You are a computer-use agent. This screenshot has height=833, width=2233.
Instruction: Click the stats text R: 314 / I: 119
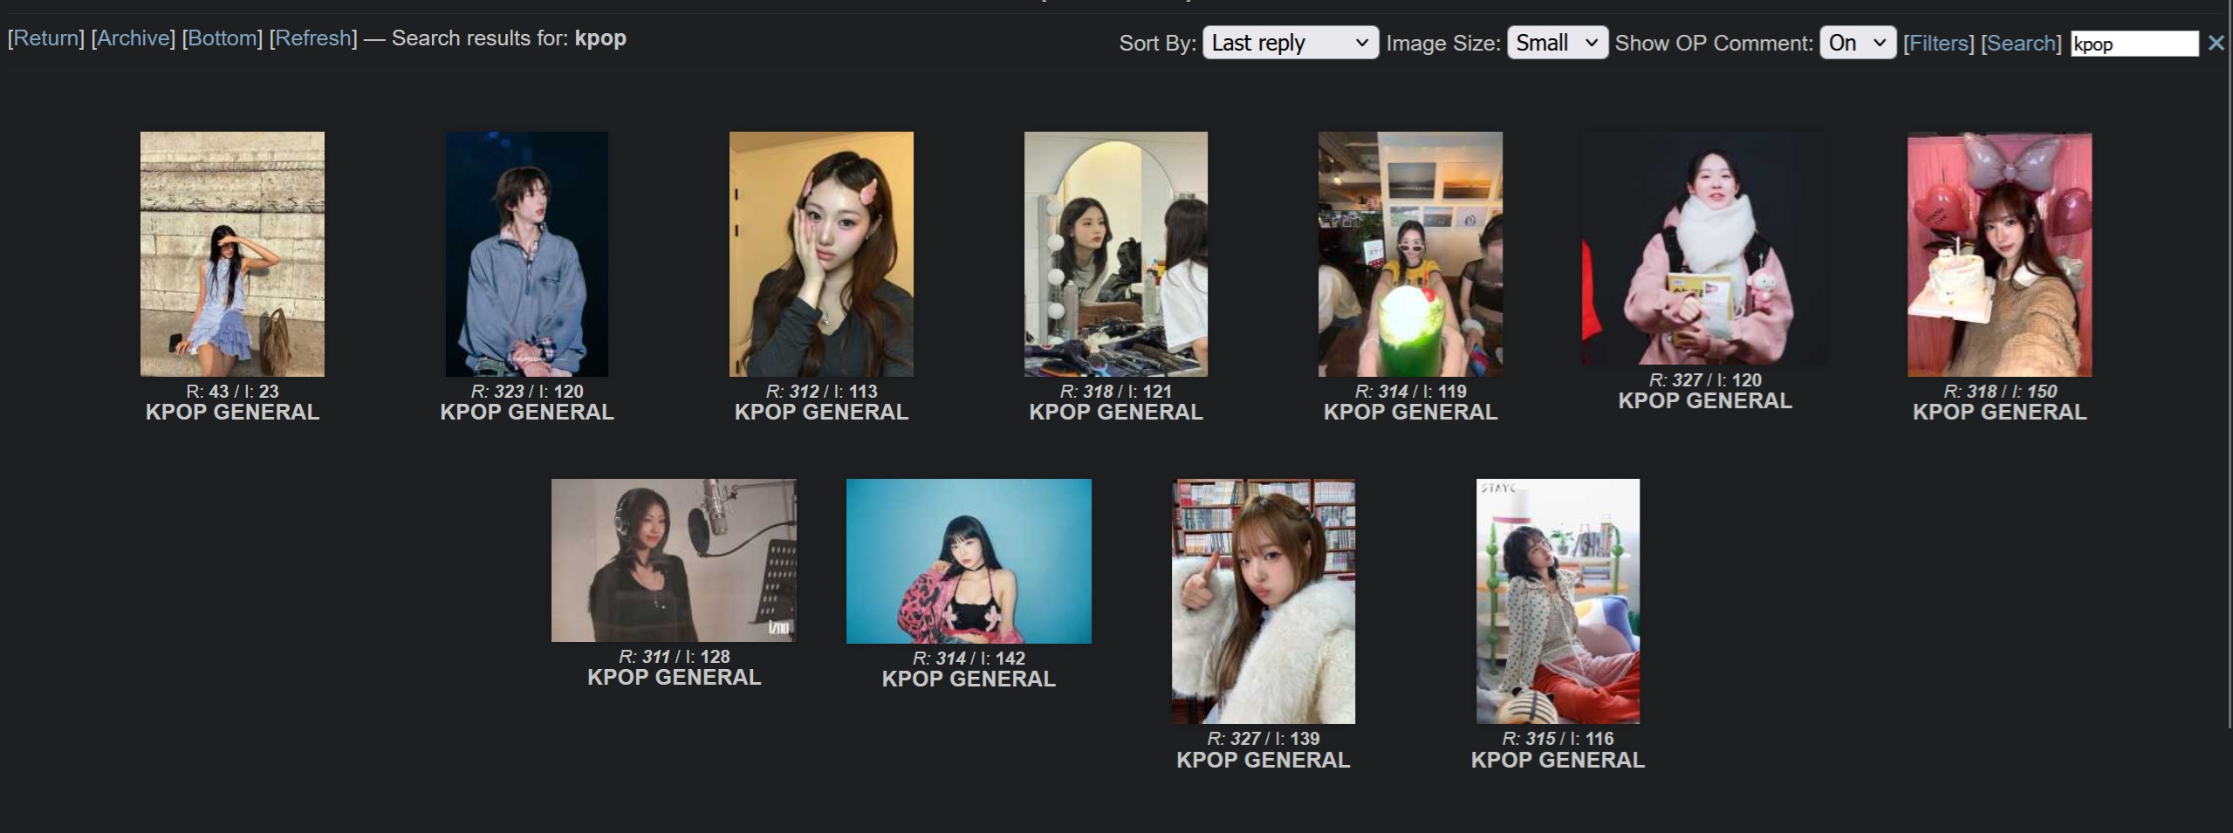(x=1410, y=392)
